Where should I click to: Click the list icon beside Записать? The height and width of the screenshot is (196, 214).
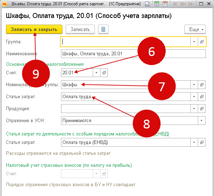click(x=103, y=30)
